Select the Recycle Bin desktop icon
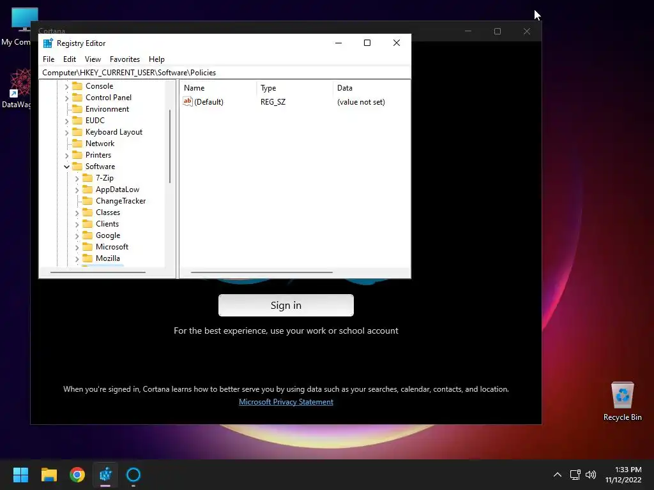Image resolution: width=654 pixels, height=490 pixels. pyautogui.click(x=622, y=401)
